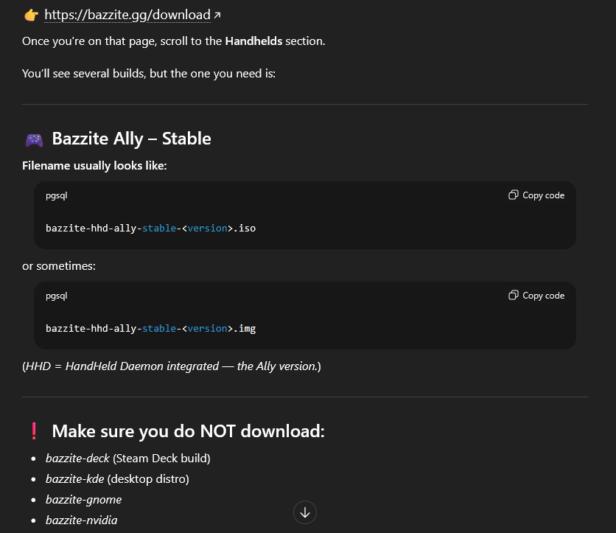Image resolution: width=616 pixels, height=533 pixels.
Task: Click the bazzite-hhd-ally-stable .iso filename text
Action: (150, 229)
